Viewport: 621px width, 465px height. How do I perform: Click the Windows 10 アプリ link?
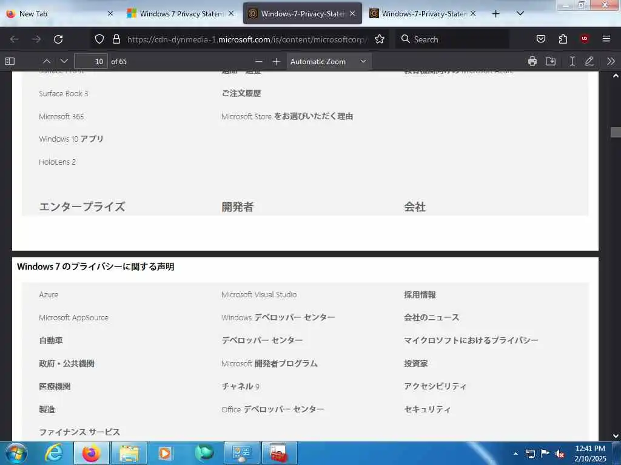pos(72,139)
